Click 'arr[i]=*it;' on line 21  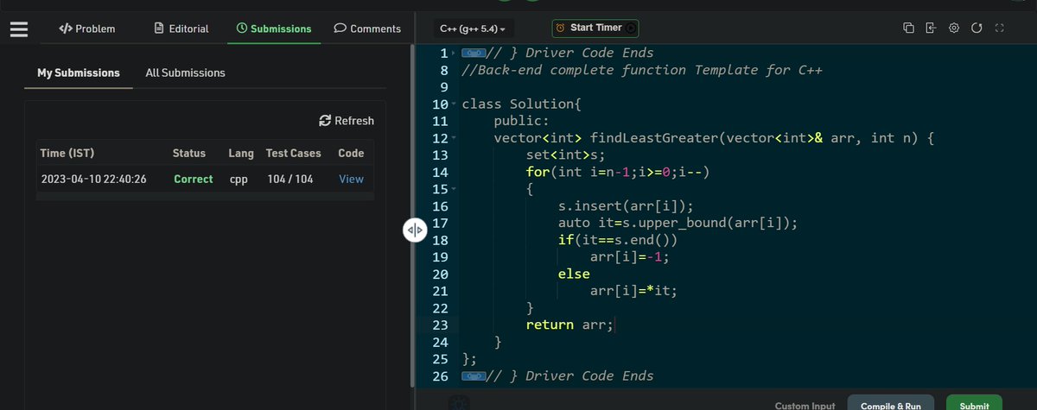coord(633,291)
